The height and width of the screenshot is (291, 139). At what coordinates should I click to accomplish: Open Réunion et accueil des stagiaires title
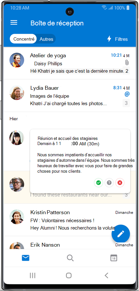[67, 139]
